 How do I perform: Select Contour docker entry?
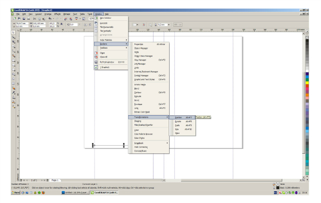(x=149, y=93)
